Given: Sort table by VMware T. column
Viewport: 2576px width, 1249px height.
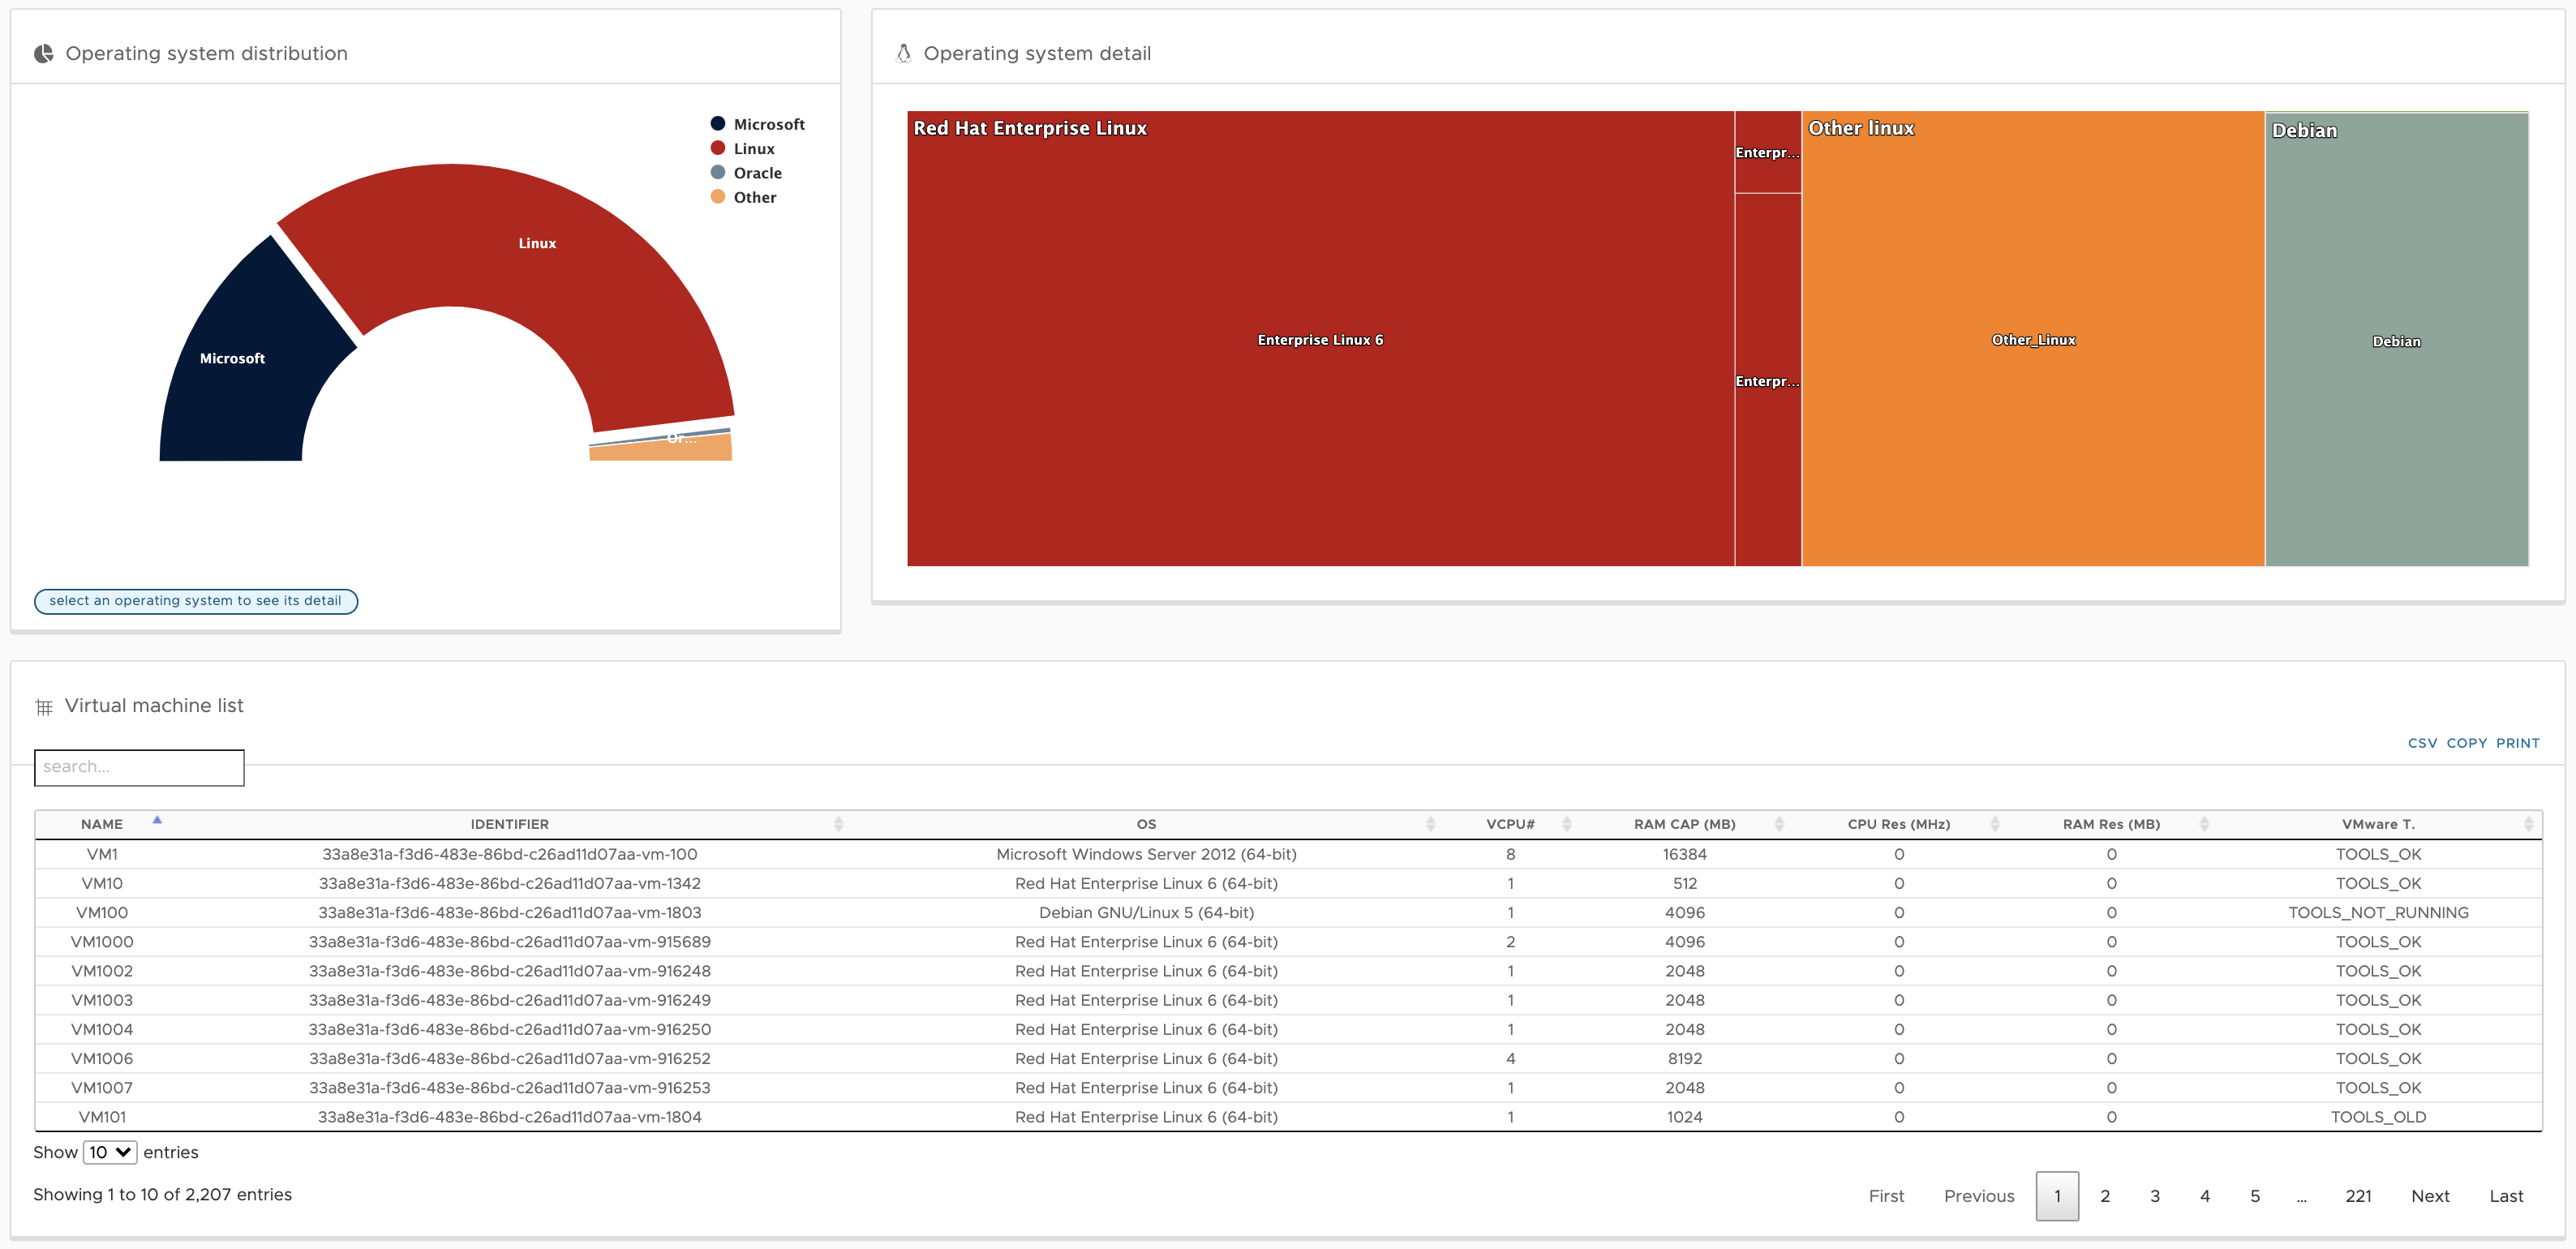Looking at the screenshot, I should point(2528,824).
